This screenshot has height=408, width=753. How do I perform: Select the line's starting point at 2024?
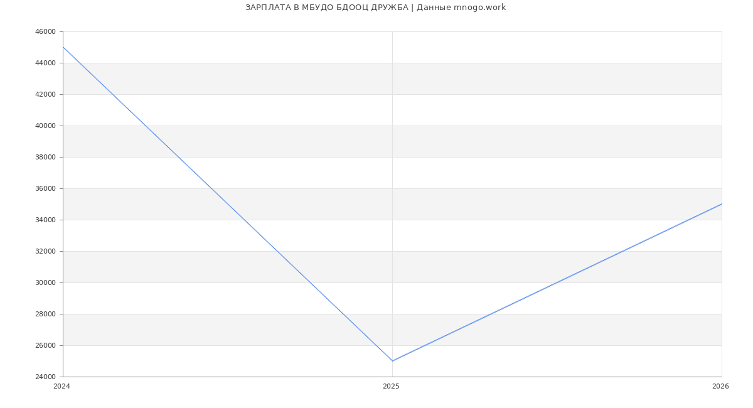[63, 47]
